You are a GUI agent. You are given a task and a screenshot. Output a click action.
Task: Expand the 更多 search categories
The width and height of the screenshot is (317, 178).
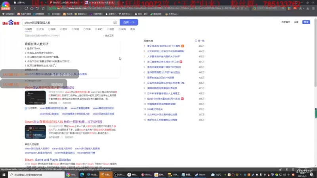(x=132, y=29)
